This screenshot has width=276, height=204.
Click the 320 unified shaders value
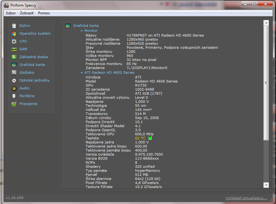coord(145,167)
